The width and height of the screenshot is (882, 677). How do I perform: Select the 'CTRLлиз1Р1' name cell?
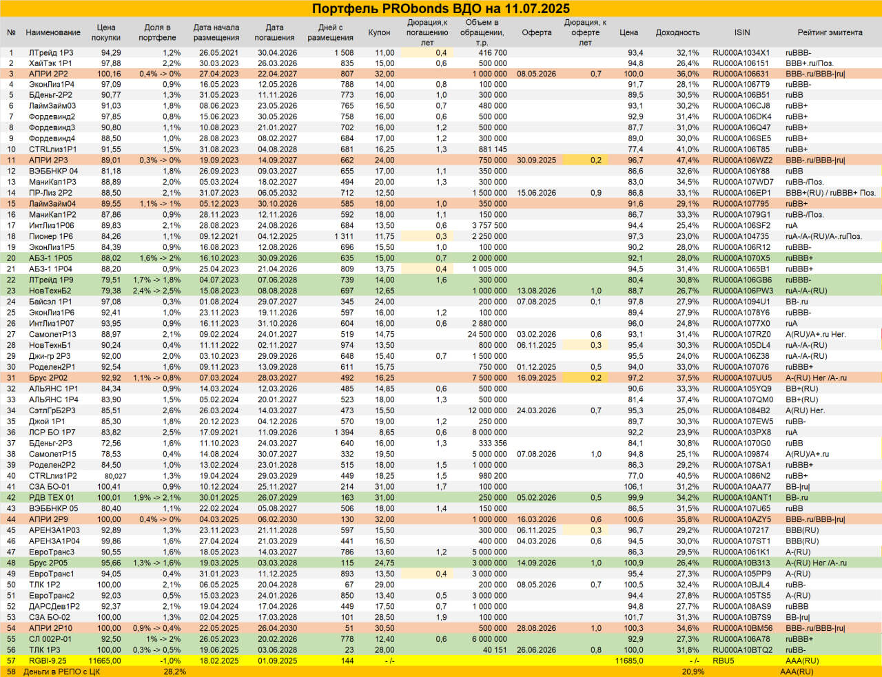(x=52, y=149)
